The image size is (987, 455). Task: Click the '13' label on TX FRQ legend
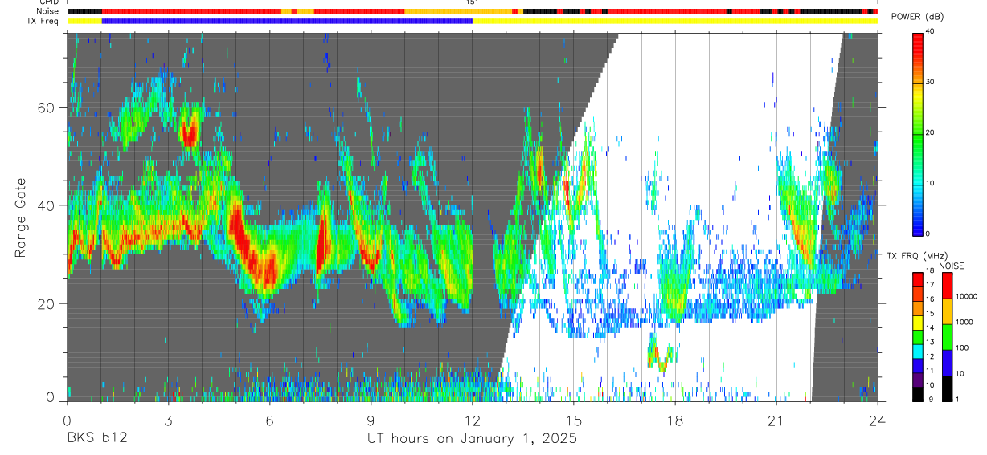(x=929, y=342)
